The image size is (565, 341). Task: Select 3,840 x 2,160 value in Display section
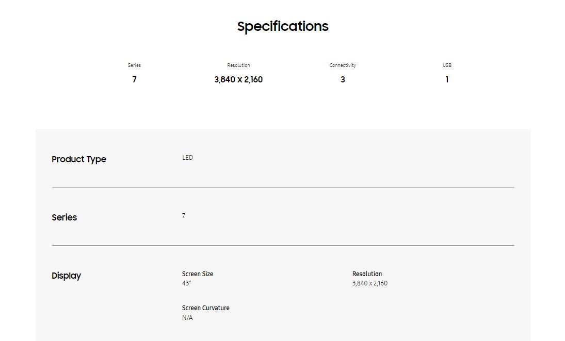(x=369, y=283)
